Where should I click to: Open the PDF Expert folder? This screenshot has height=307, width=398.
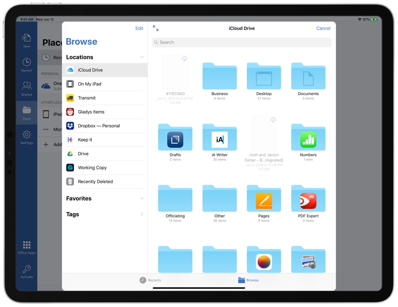pyautogui.click(x=308, y=203)
